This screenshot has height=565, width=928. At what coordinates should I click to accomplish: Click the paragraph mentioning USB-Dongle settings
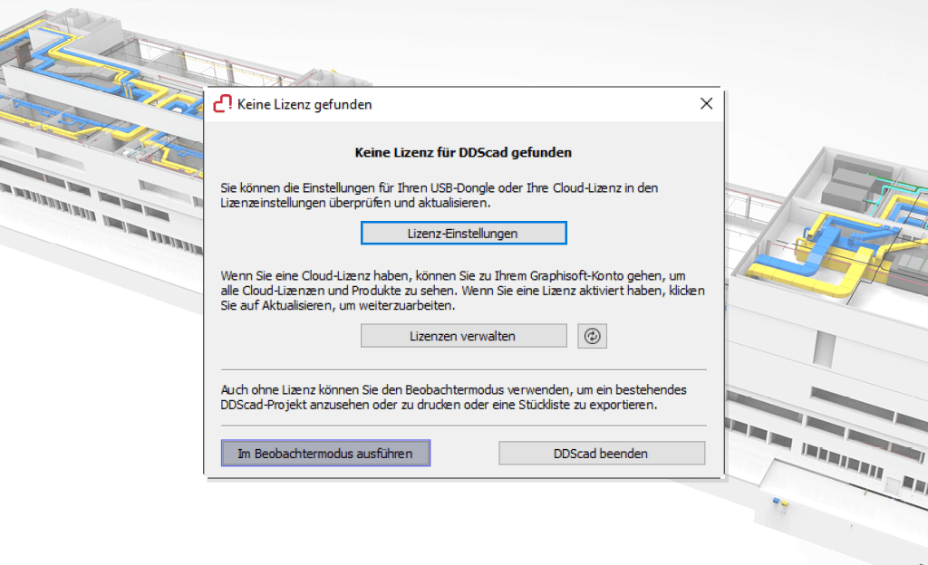(440, 196)
